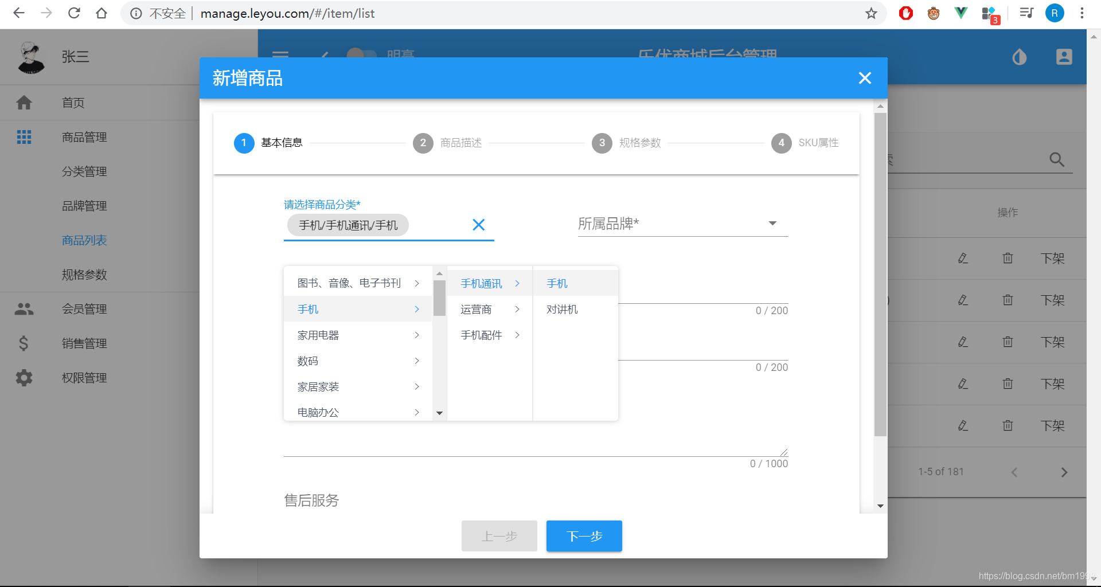Expand the 手机配件 subcategory
Image resolution: width=1101 pixels, height=587 pixels.
click(x=490, y=335)
